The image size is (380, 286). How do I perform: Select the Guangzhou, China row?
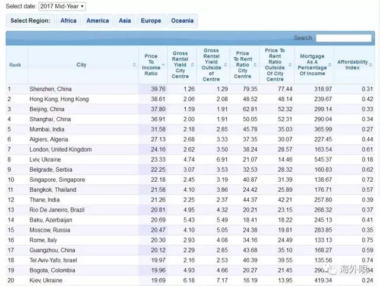point(190,250)
